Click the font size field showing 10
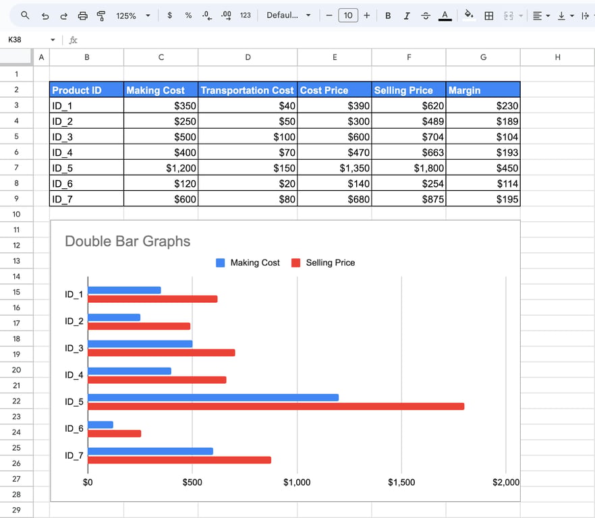 (348, 16)
